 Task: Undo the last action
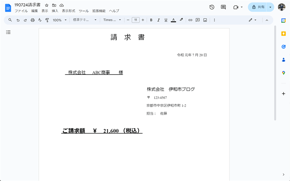tap(18, 20)
